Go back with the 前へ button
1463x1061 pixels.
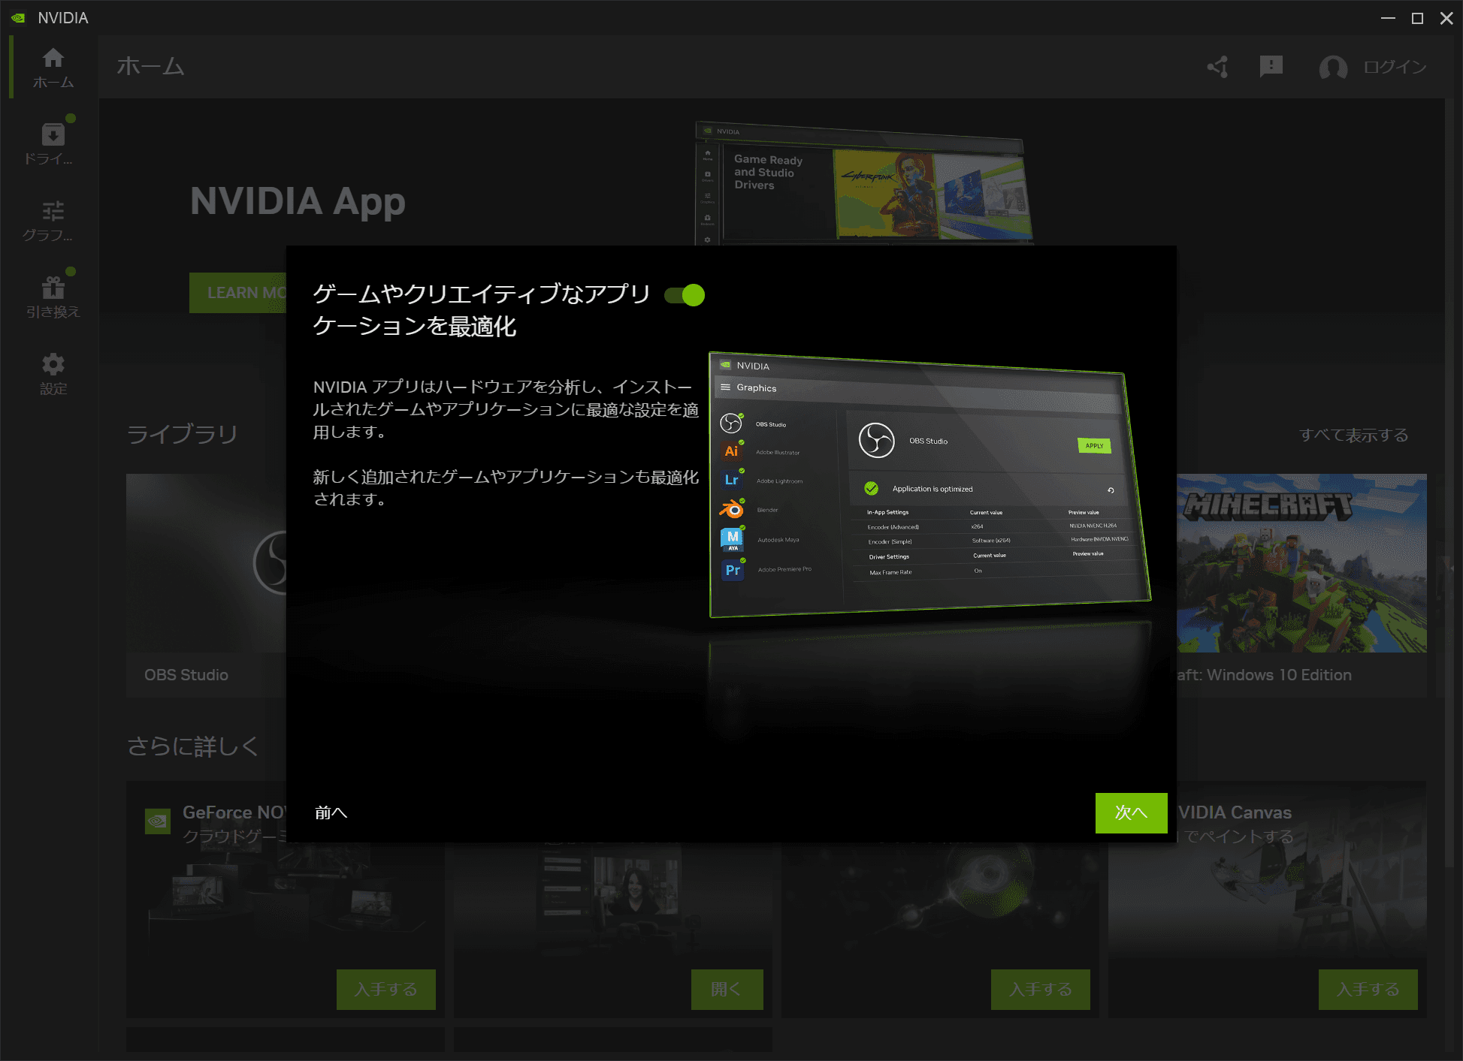[x=331, y=812]
